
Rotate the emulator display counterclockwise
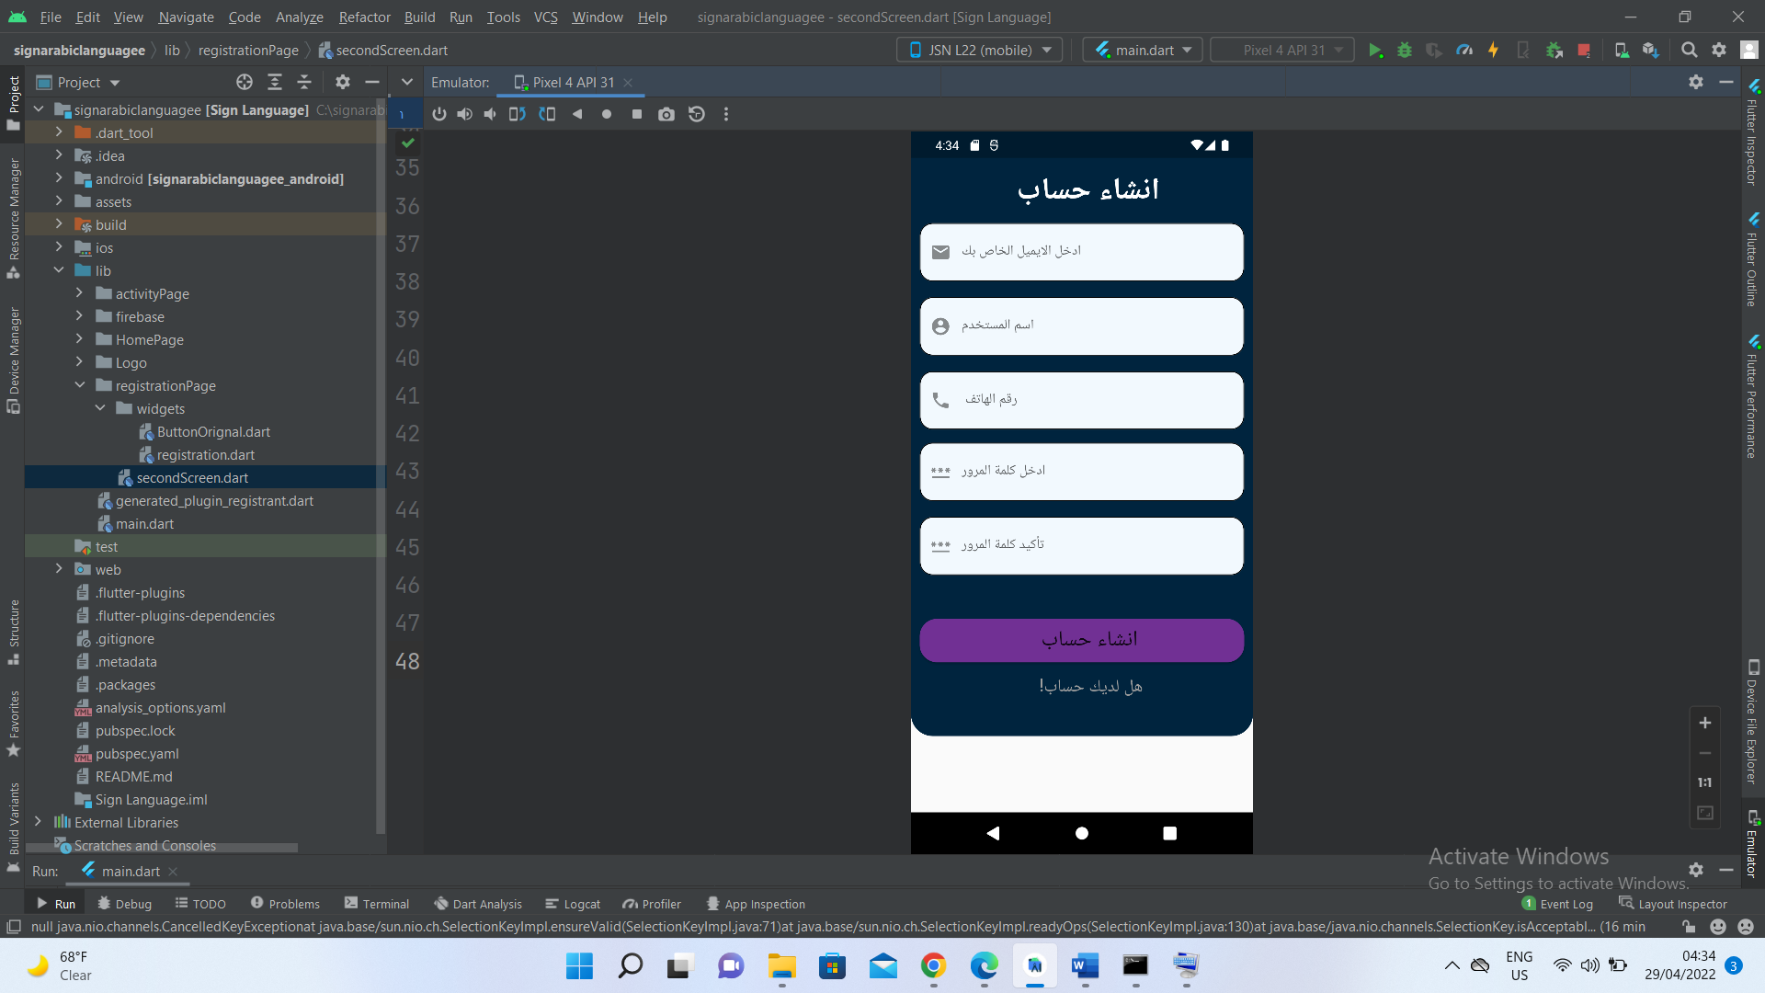click(517, 114)
